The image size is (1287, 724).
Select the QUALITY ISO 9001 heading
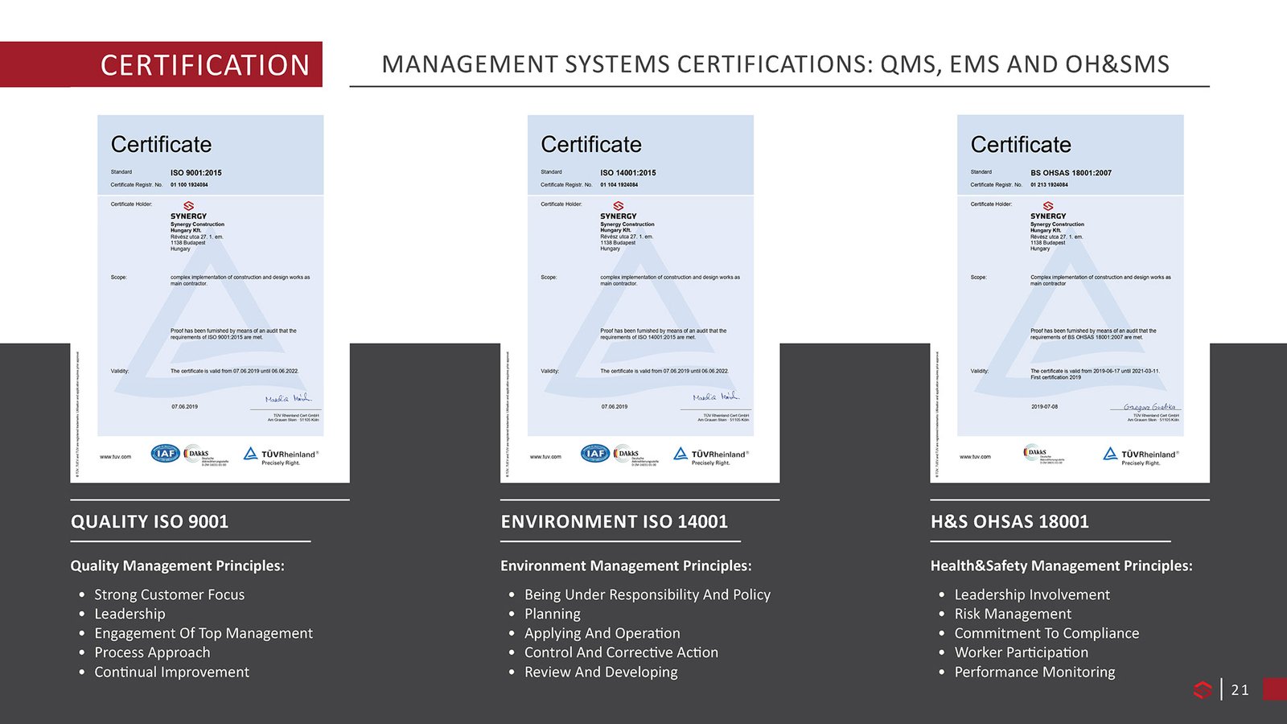[x=150, y=521]
